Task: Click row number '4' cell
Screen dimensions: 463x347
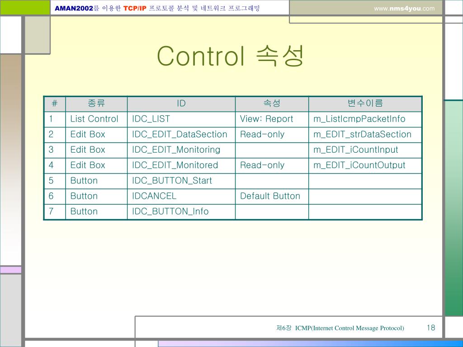Action: pyautogui.click(x=54, y=165)
